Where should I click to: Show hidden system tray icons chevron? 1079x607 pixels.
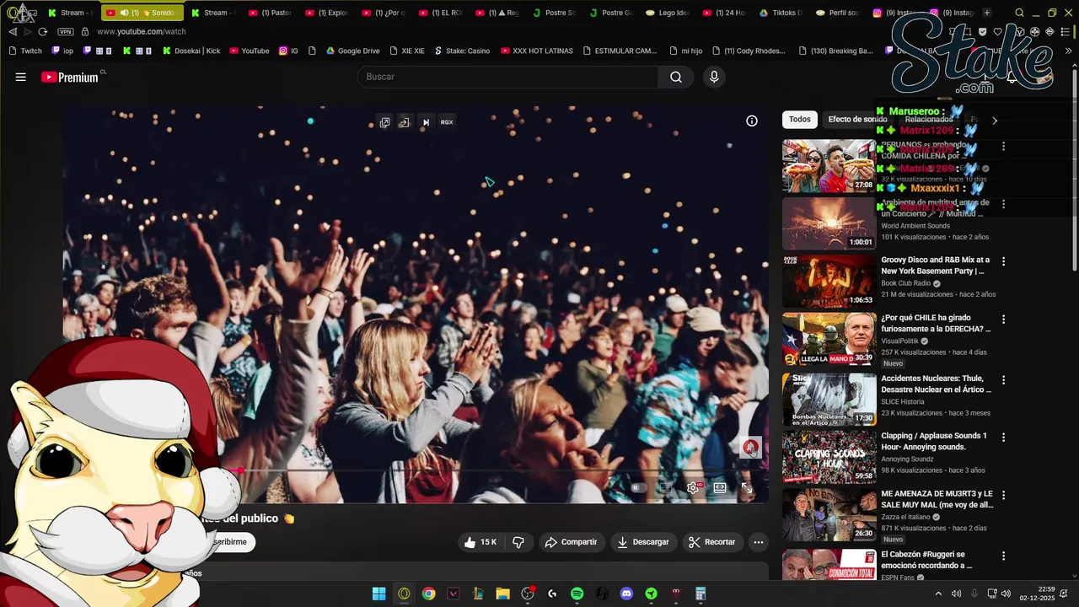(x=938, y=594)
